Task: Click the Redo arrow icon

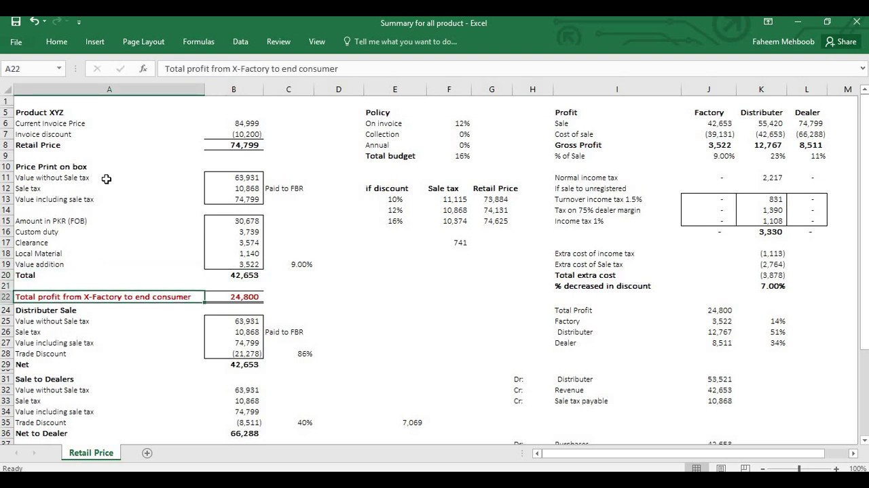Action: pyautogui.click(x=58, y=22)
